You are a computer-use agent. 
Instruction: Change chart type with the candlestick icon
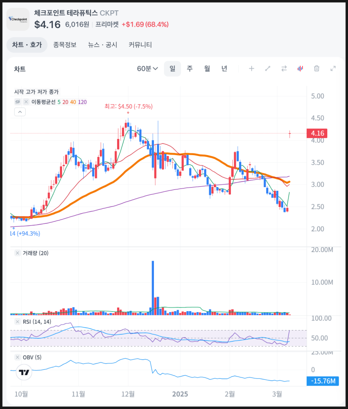300,69
